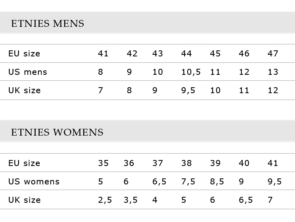
Task: Select womens EU size 38
Action: tap(186, 163)
